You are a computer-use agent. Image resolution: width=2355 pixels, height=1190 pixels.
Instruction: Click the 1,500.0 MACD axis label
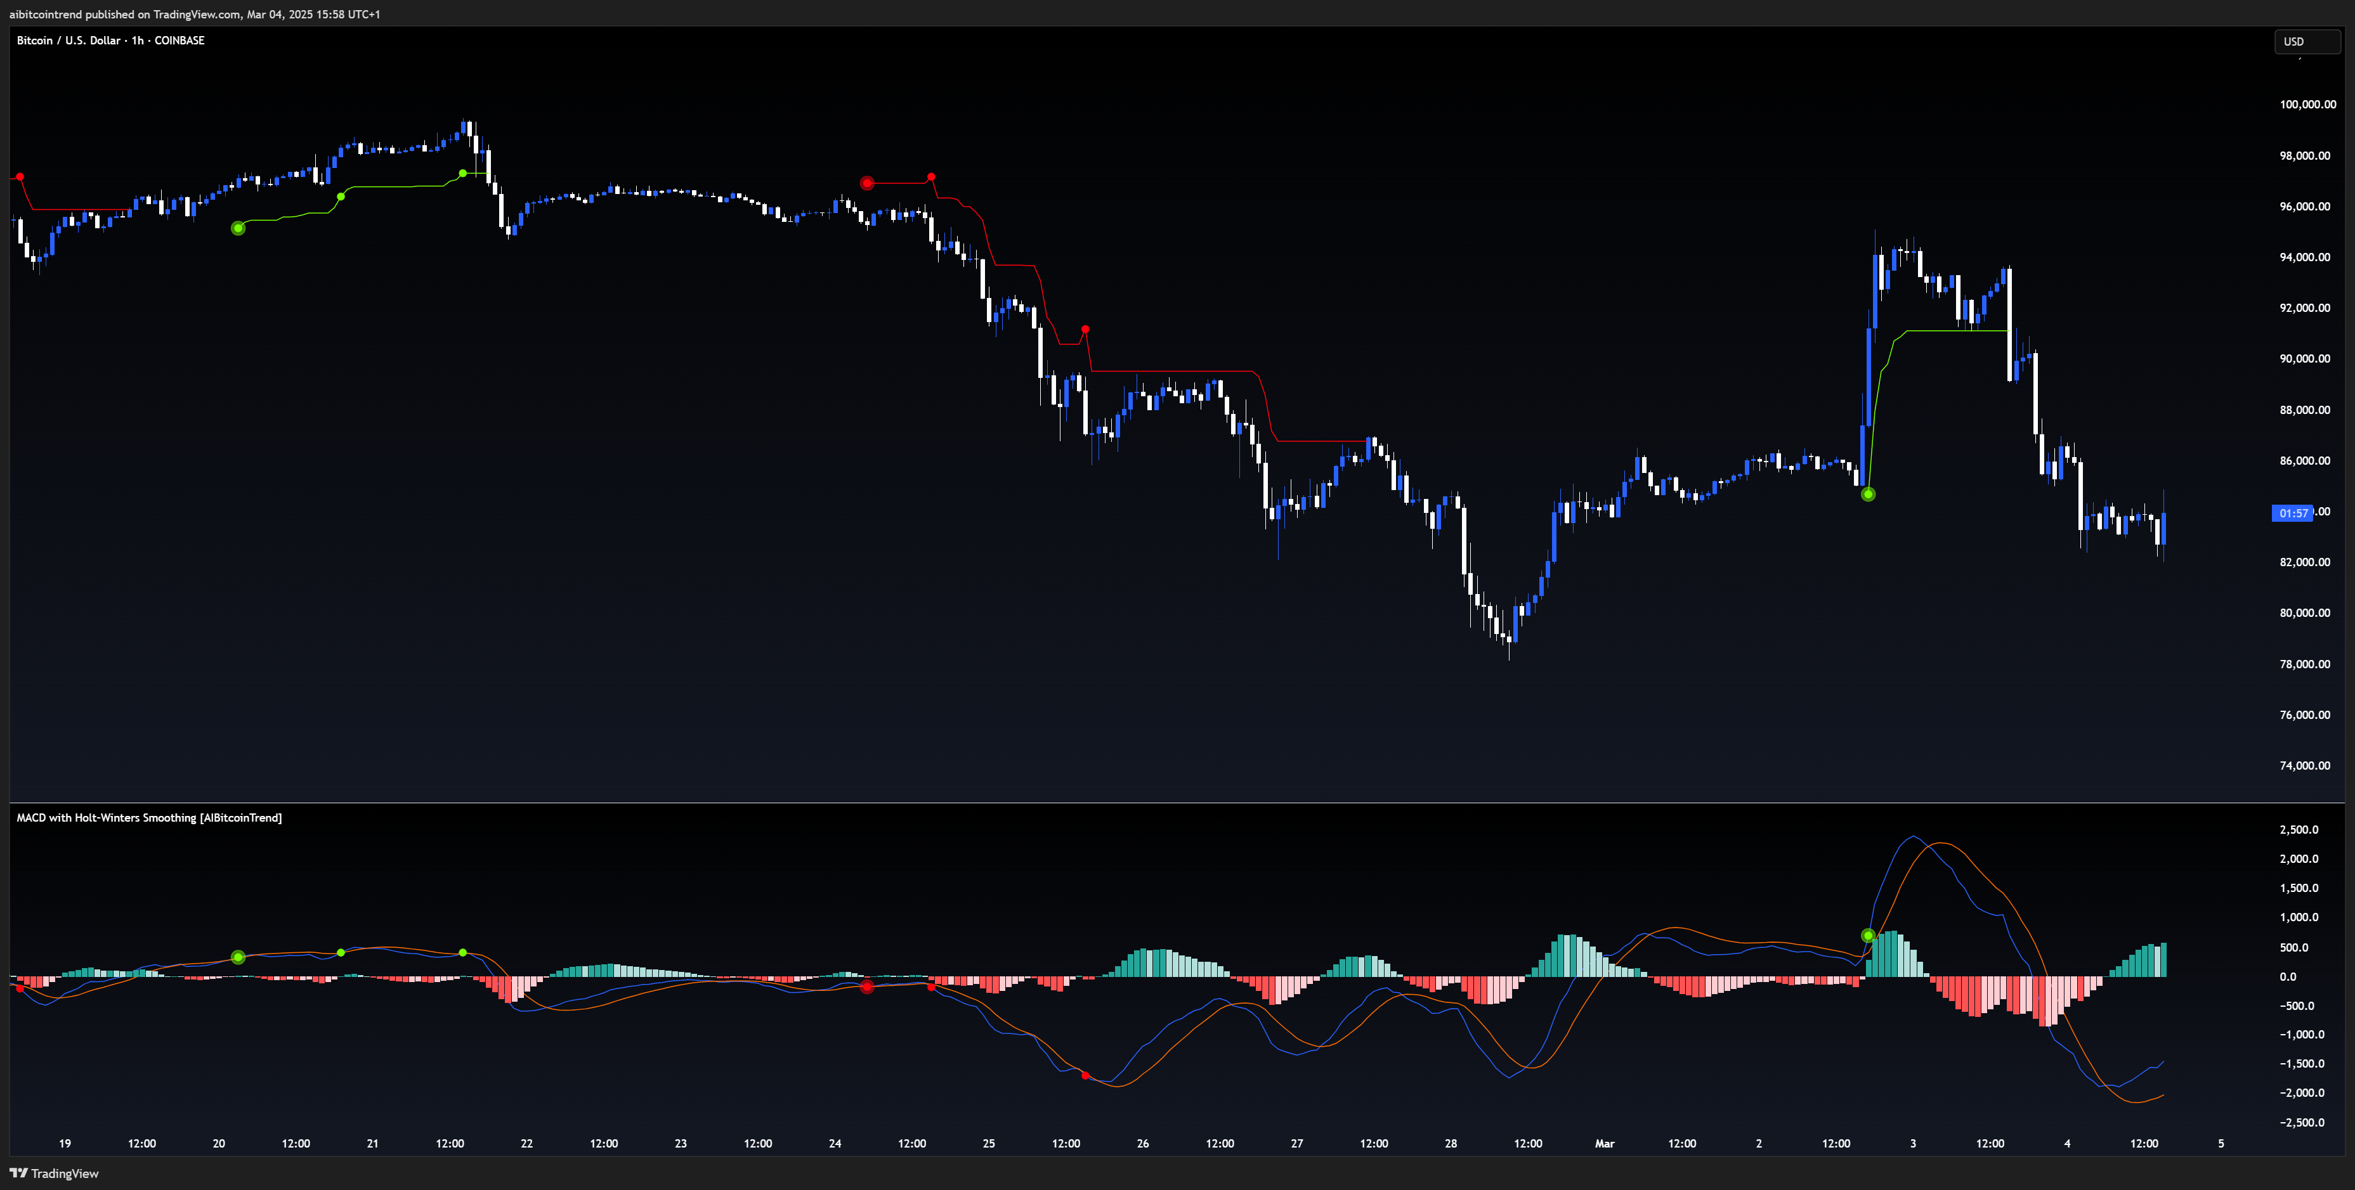[x=2299, y=888]
